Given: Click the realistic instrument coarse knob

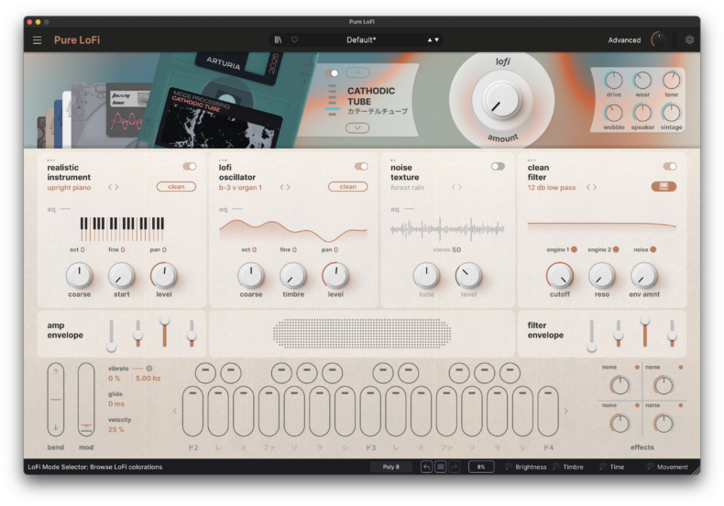Looking at the screenshot, I should click(80, 276).
